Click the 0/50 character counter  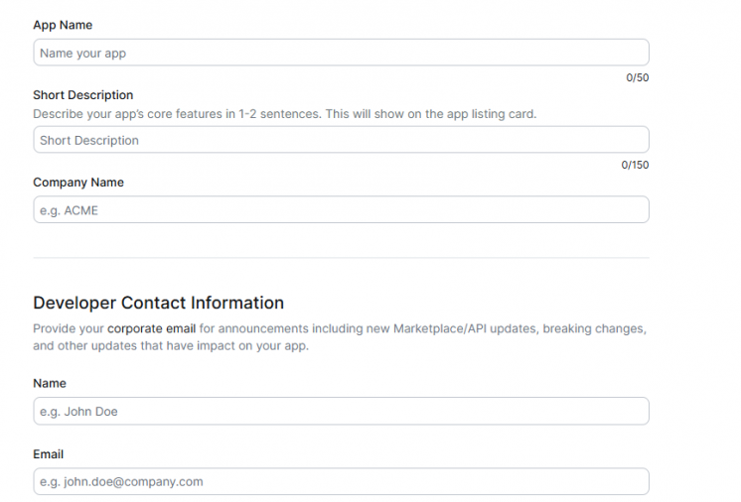637,77
